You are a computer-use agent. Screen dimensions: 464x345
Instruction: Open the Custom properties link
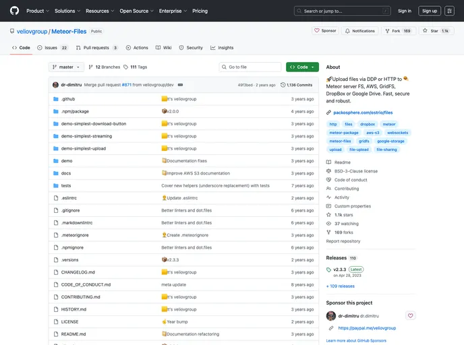tap(353, 206)
